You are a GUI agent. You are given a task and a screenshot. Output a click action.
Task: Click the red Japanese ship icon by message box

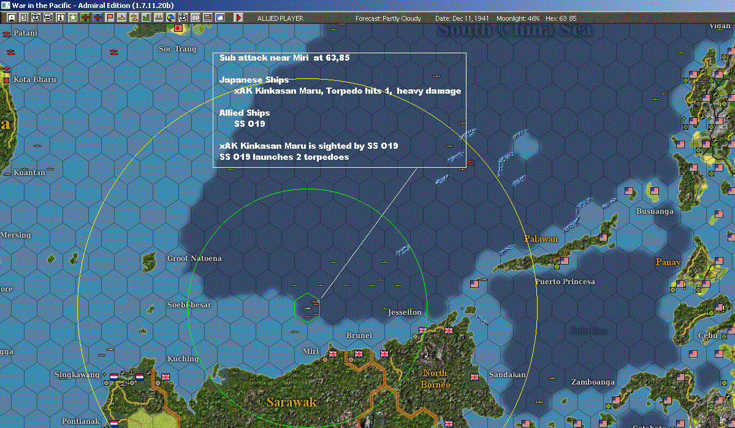click(x=470, y=163)
